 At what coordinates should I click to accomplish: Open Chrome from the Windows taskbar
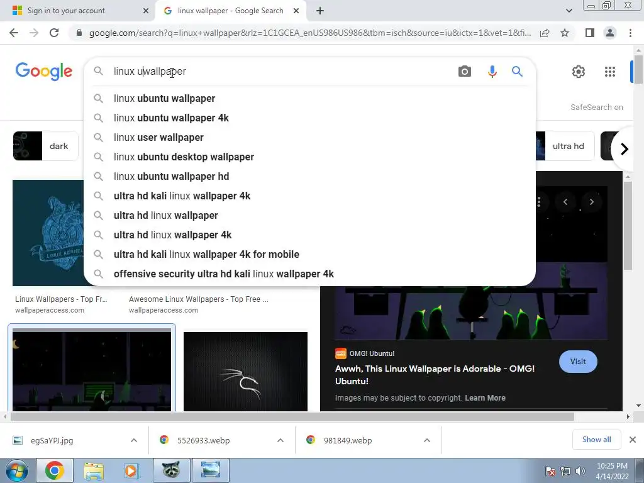click(x=55, y=470)
